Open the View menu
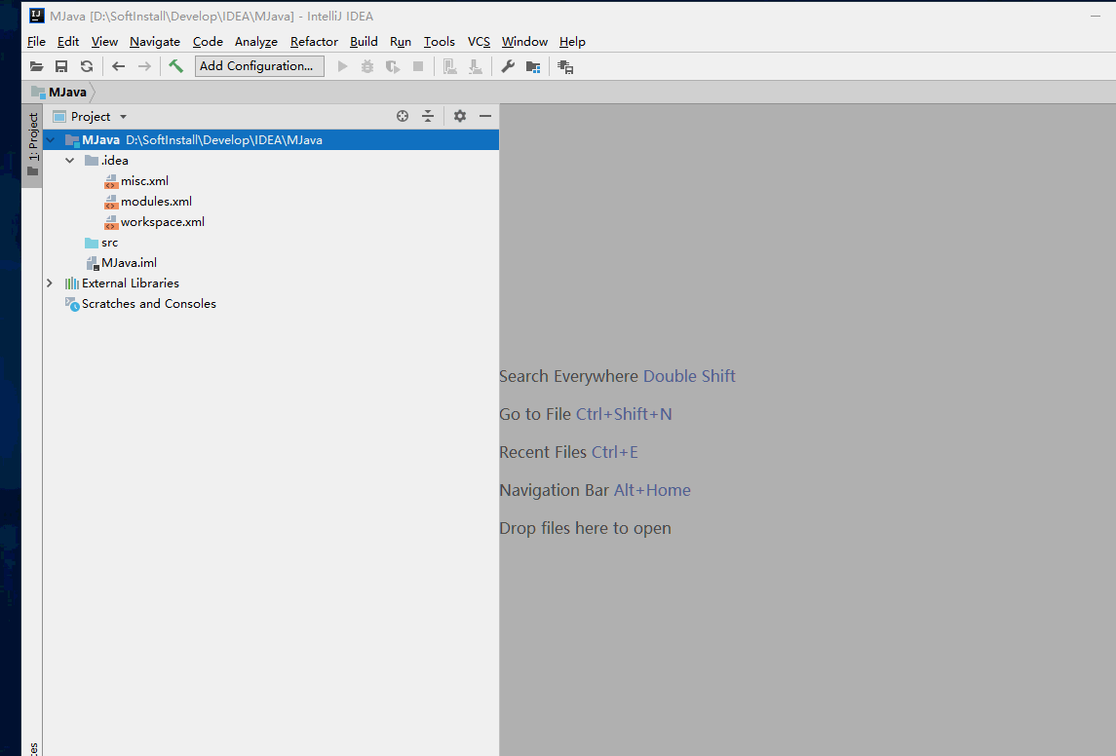The width and height of the screenshot is (1116, 756). (x=104, y=42)
